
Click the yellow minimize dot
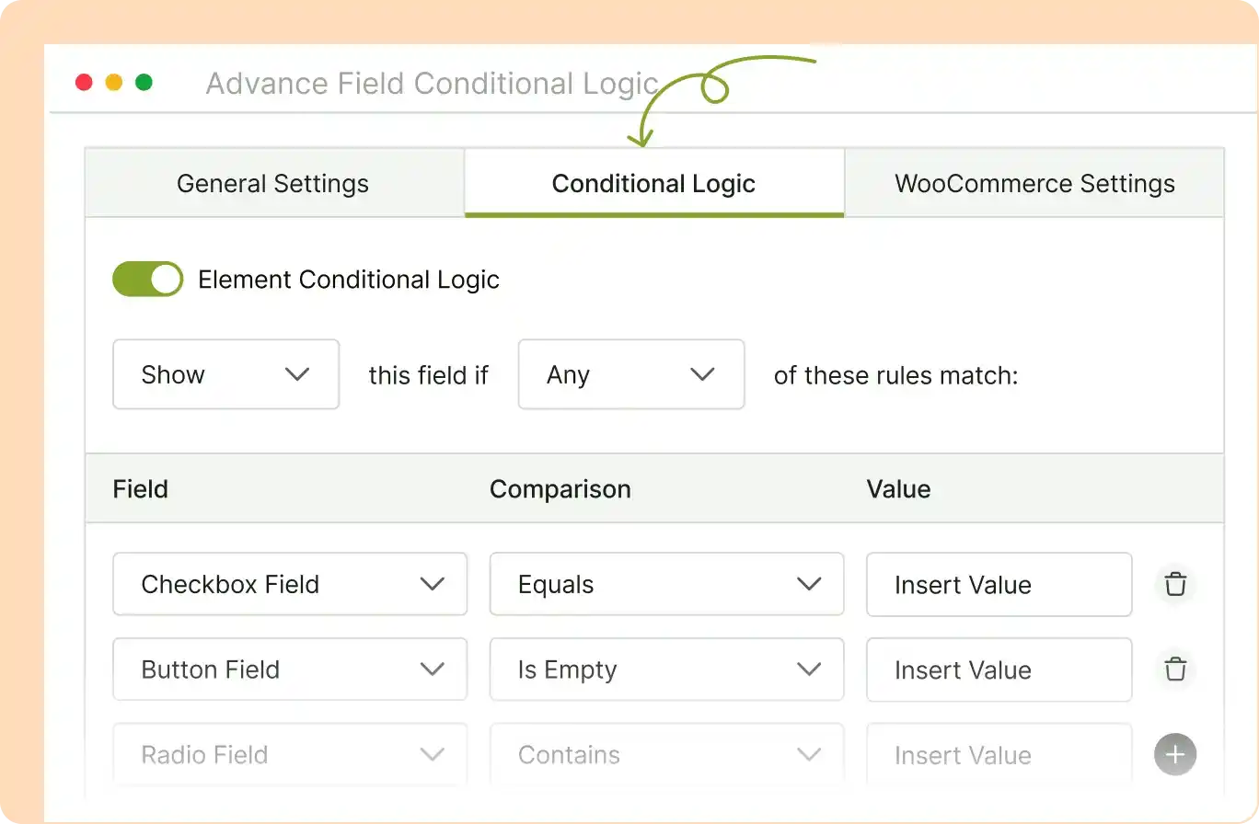[114, 83]
